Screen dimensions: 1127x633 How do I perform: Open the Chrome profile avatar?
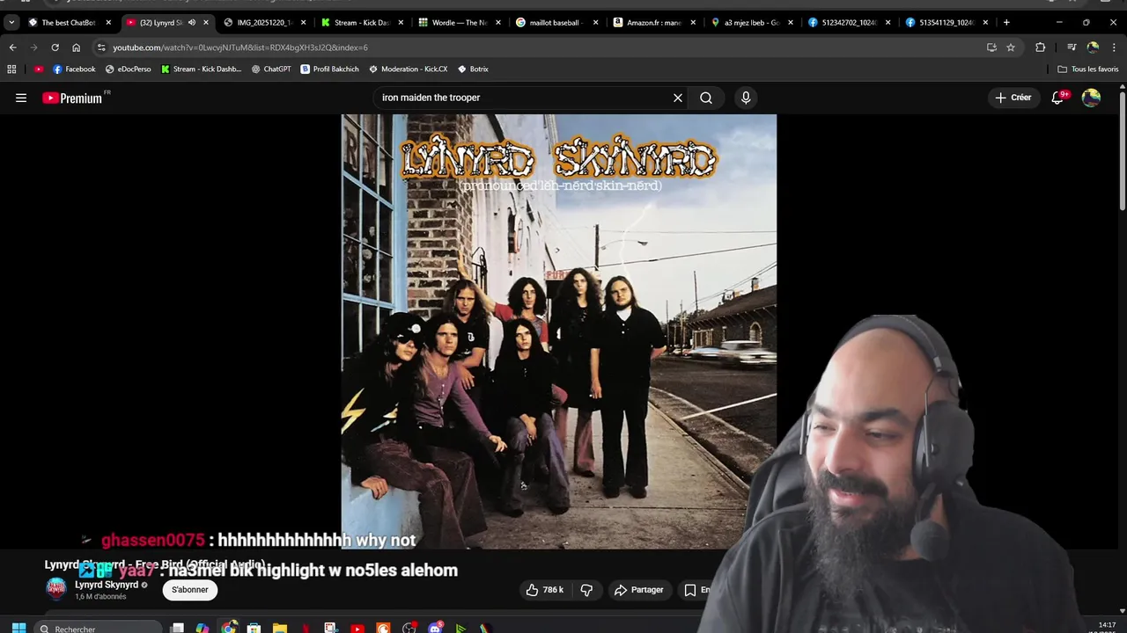pyautogui.click(x=1093, y=47)
